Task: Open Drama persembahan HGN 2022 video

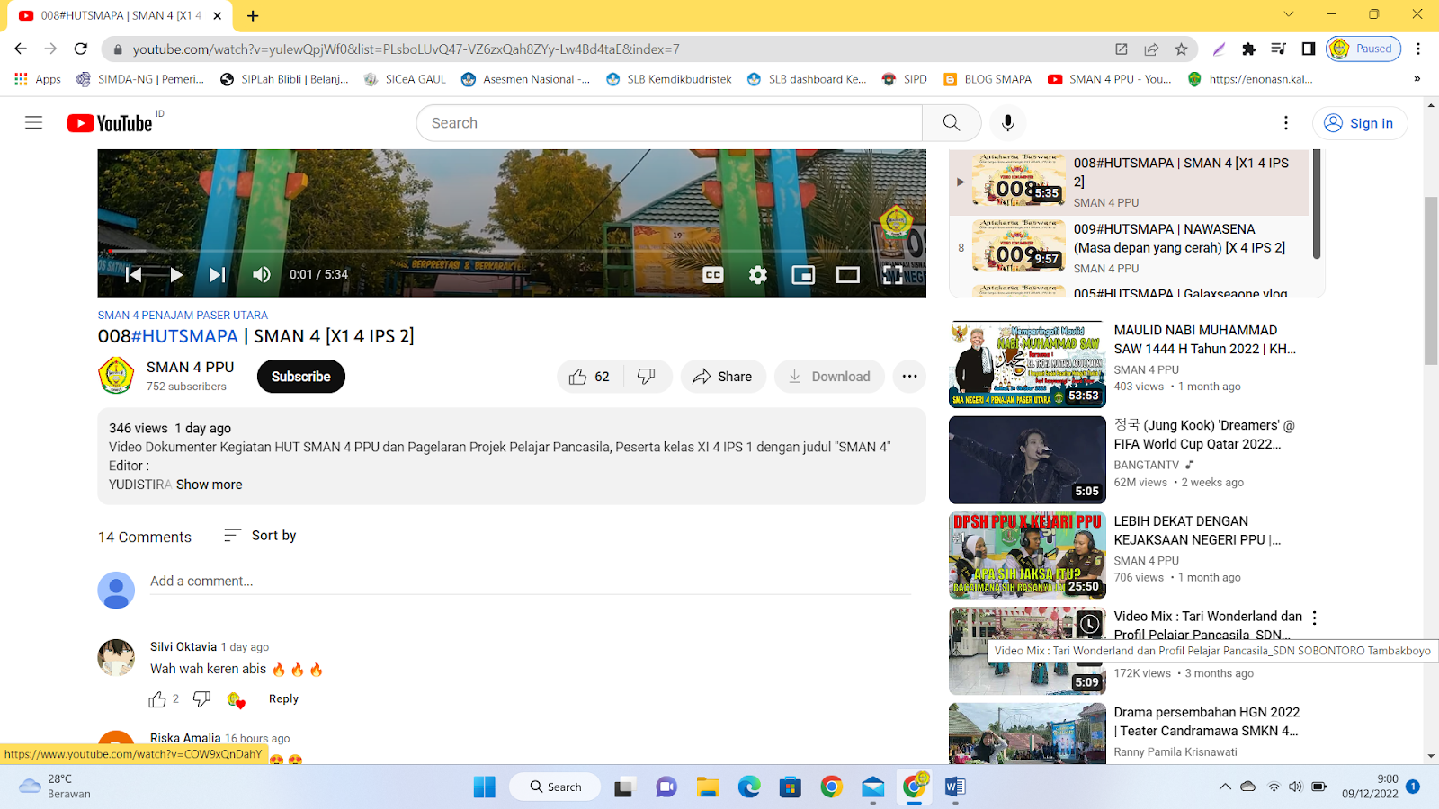Action: click(x=1027, y=733)
